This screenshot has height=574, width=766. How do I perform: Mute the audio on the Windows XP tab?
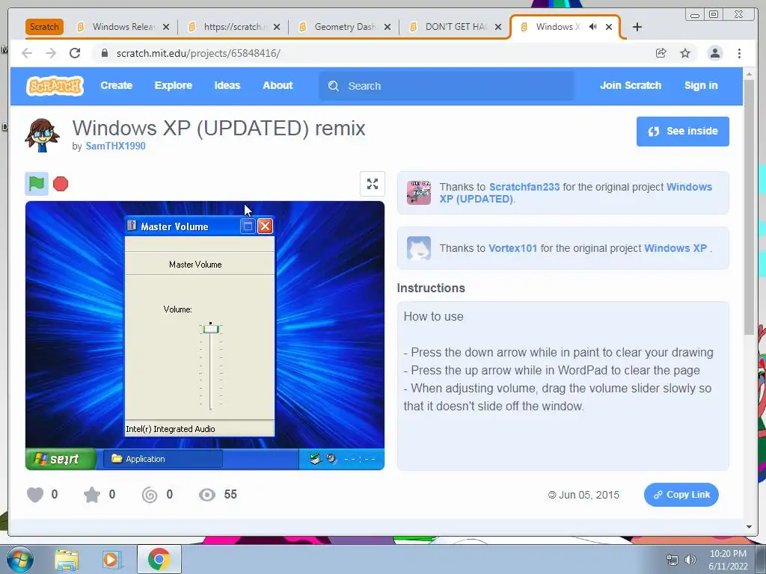tap(593, 27)
